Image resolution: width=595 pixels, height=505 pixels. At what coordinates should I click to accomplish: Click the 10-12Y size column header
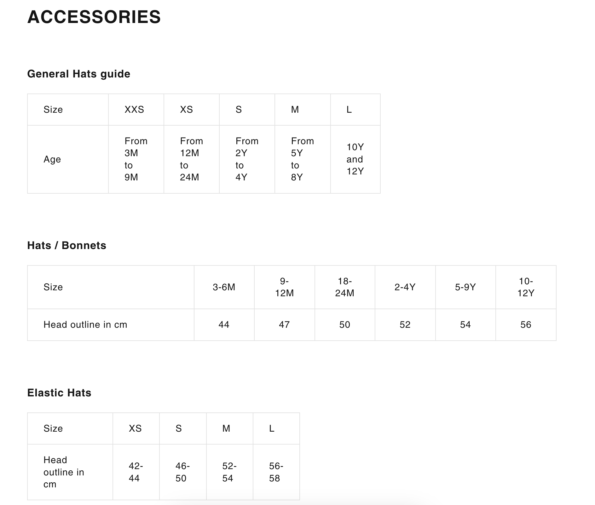point(526,287)
